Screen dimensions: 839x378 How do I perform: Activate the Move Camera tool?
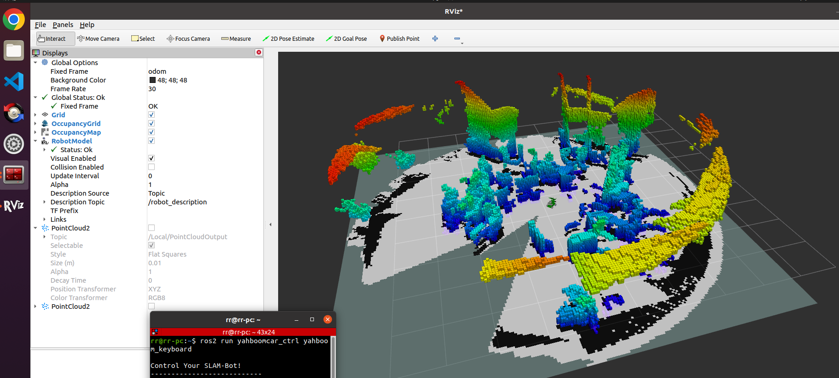pos(98,39)
